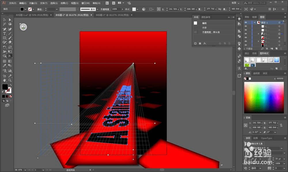The image size is (288, 172).
Task: Select the Selection tool (black arrow)
Action: tap(4, 20)
